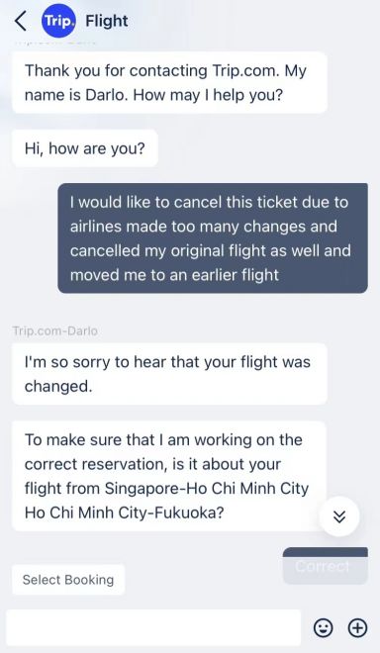Tap the 'To make sure that I am working' bubble

pyautogui.click(x=169, y=476)
